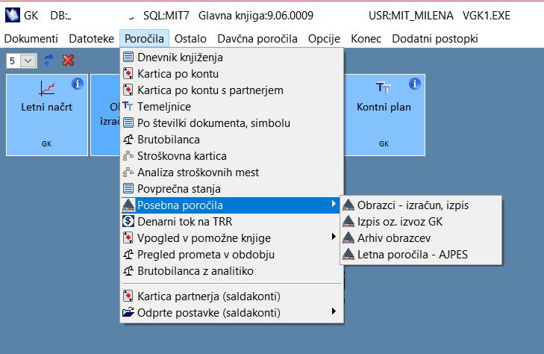Choose Arhiv obrazcev submenu entry
Image resolution: width=544 pixels, height=354 pixels.
[x=421, y=237]
